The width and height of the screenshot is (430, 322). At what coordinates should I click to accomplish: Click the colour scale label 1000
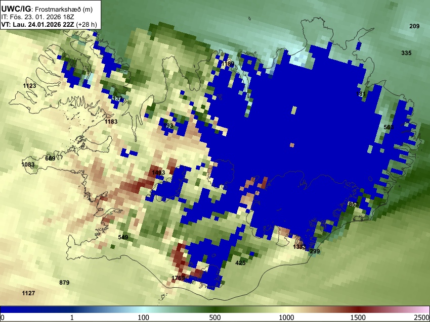[286, 317]
